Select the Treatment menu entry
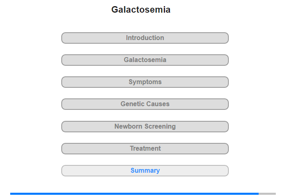Image resolution: width=286 pixels, height=196 pixels. coord(145,149)
